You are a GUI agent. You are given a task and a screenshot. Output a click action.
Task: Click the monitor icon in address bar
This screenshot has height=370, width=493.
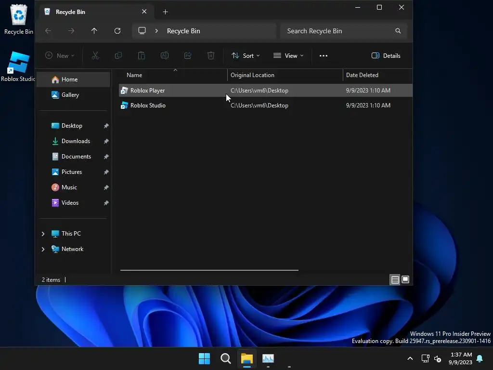[142, 30]
